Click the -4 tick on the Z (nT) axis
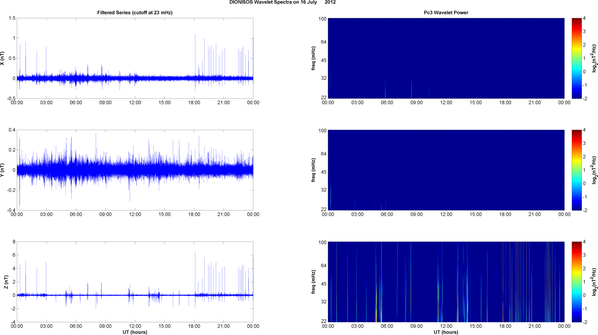The width and height of the screenshot is (598, 335). tap(13, 322)
